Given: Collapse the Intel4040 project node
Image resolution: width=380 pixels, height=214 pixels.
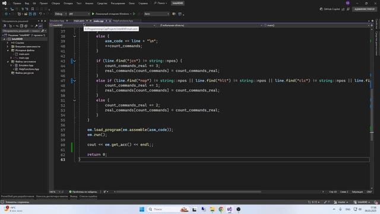Looking at the screenshot, I should pyautogui.click(x=4, y=39).
